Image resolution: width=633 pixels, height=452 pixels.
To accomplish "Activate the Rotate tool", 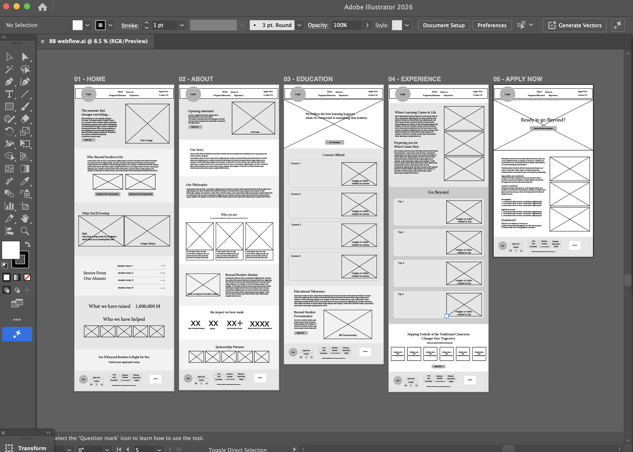I will (x=9, y=131).
